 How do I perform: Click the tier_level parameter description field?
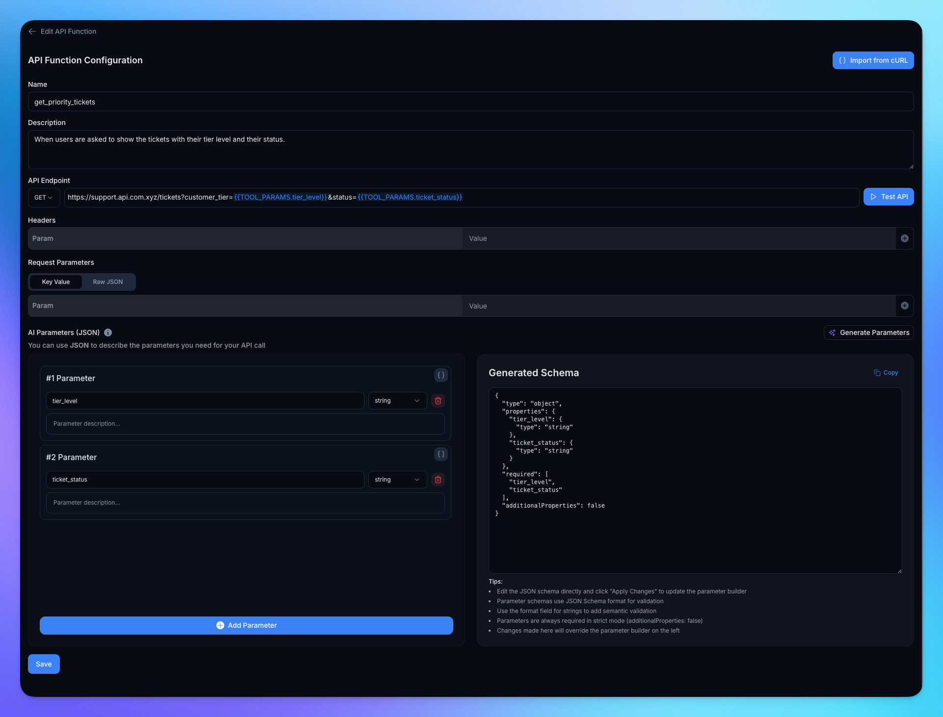point(245,424)
